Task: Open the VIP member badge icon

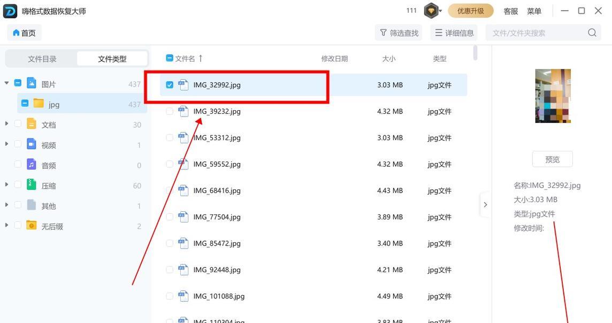Action: coord(431,11)
